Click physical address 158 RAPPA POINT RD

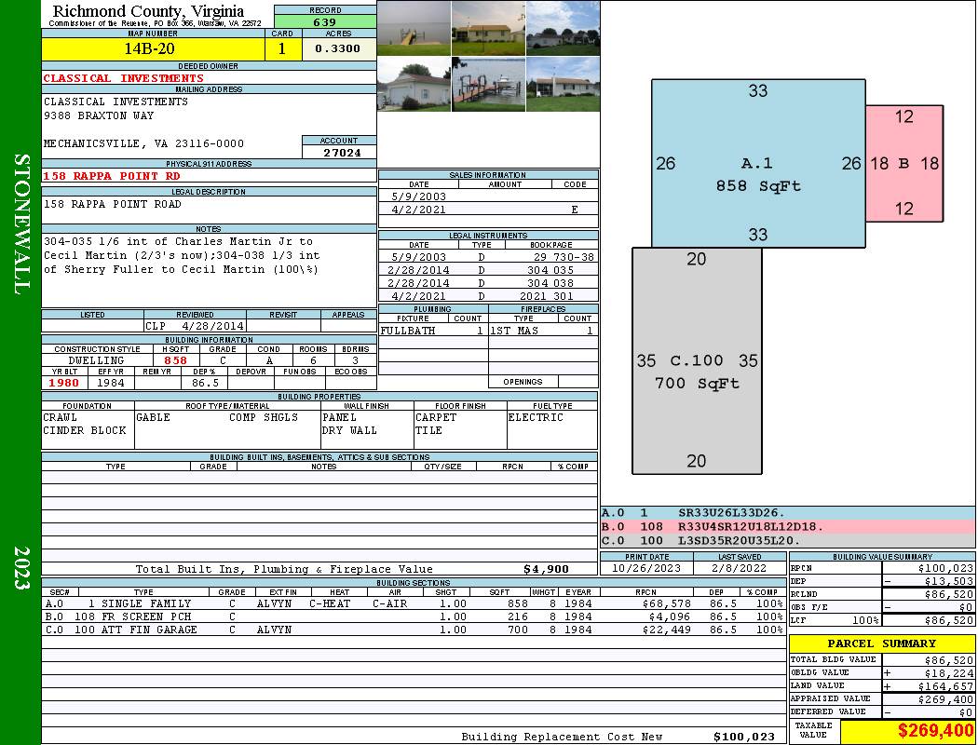[112, 175]
